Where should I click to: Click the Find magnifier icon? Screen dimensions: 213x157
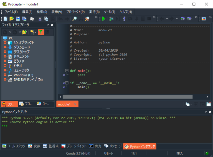[x=74, y=19]
